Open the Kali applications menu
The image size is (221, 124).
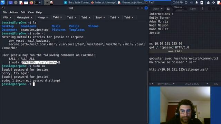tap(2, 2)
